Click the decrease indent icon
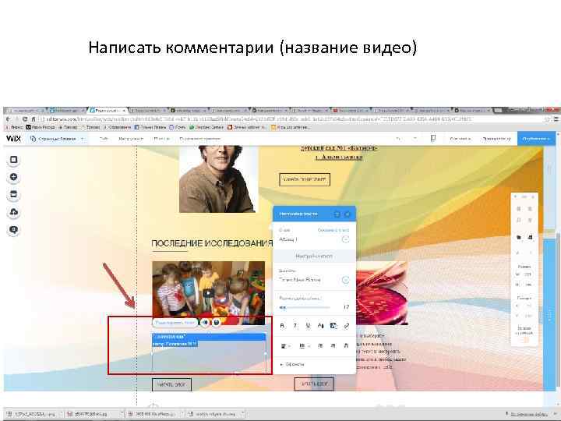 pos(320,346)
